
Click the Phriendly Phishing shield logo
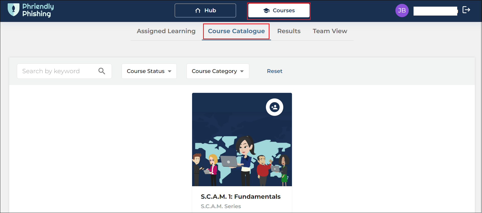coord(14,10)
